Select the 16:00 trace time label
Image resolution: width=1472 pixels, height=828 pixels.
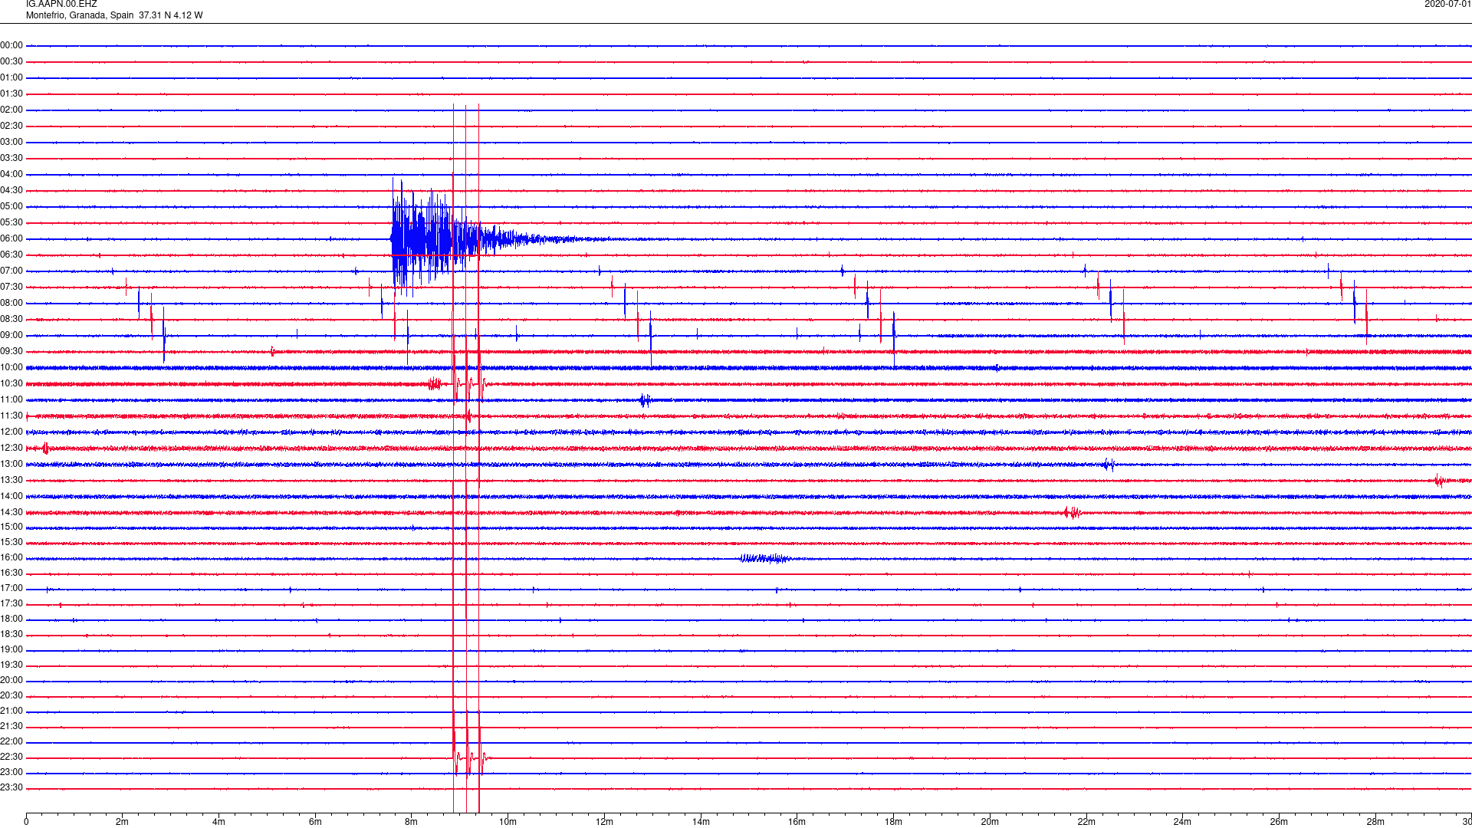coord(11,557)
